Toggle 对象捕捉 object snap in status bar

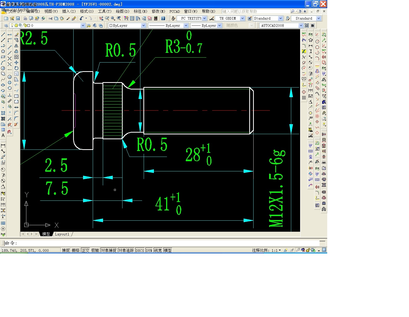pos(109,250)
